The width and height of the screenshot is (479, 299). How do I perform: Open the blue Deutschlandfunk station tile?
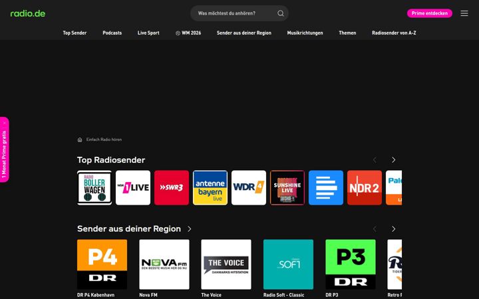tap(326, 187)
